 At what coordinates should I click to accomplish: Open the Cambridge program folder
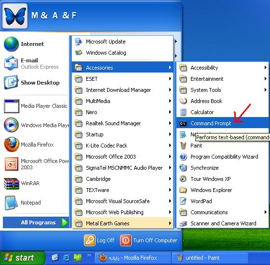[x=122, y=179]
